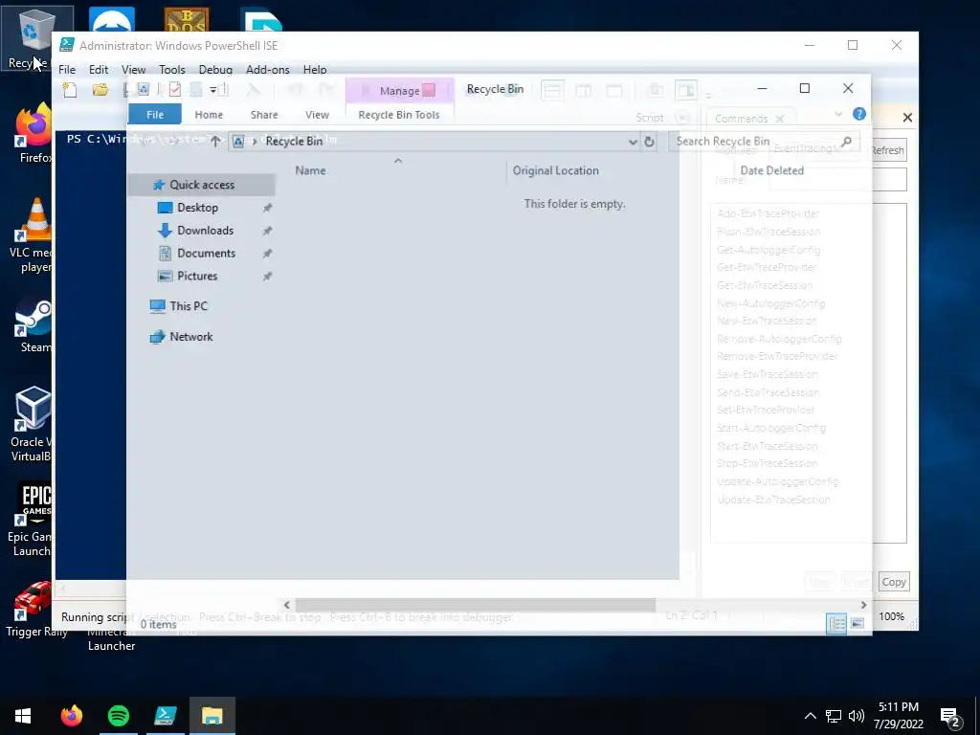Click the Copy button in Commands pane
The height and width of the screenshot is (735, 980).
coord(894,582)
